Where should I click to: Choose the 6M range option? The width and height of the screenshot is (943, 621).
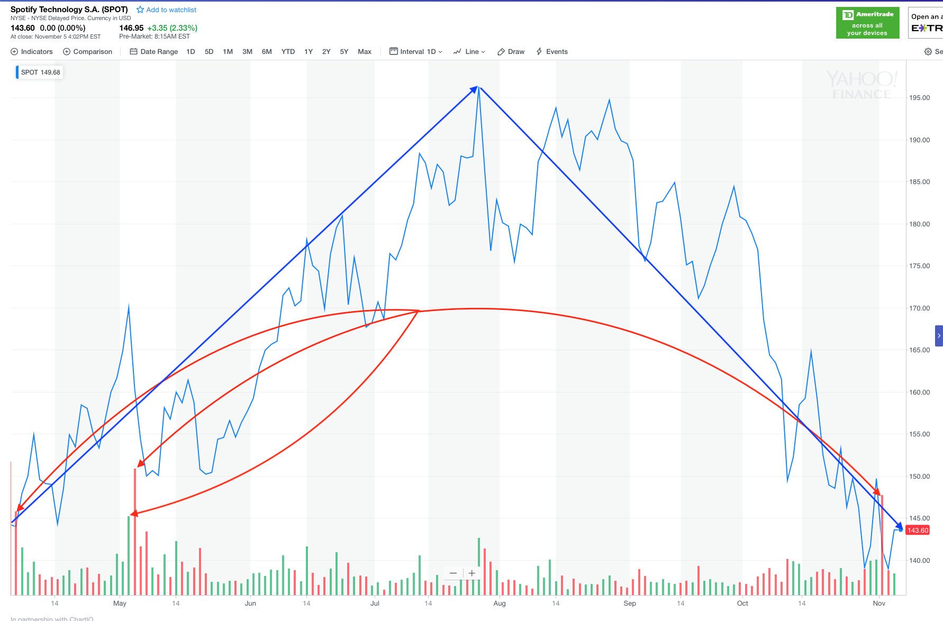pyautogui.click(x=267, y=52)
